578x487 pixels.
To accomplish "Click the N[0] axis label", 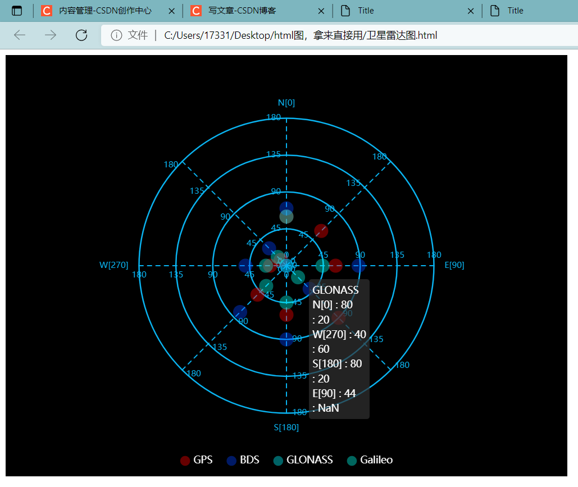I will point(286,103).
